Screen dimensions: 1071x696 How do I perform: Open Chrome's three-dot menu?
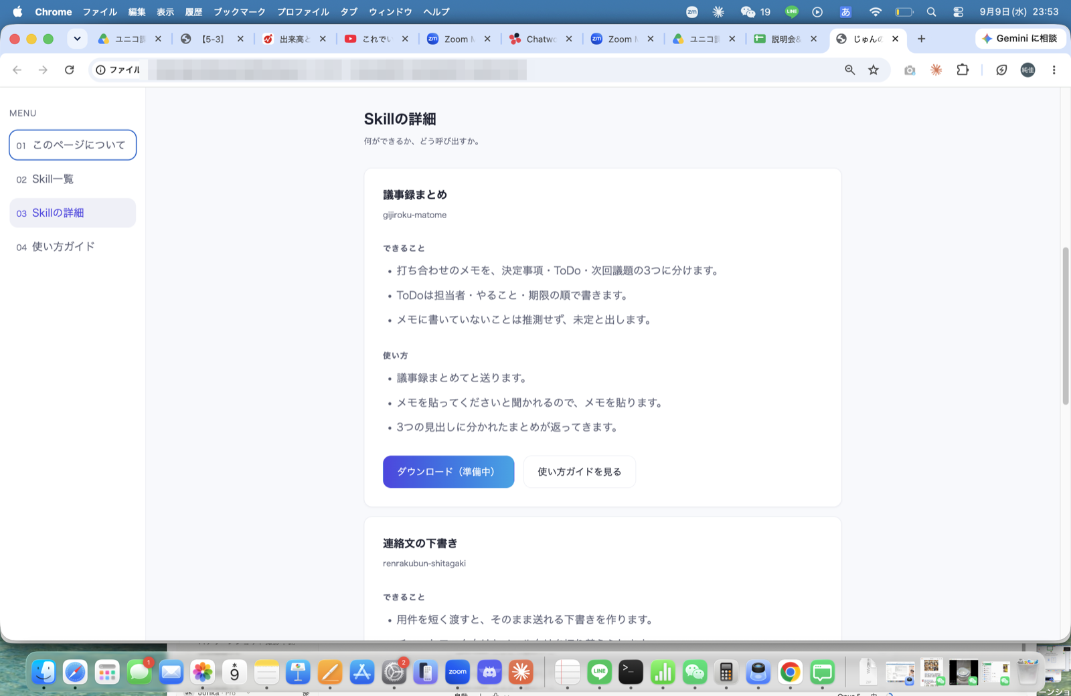(x=1054, y=70)
